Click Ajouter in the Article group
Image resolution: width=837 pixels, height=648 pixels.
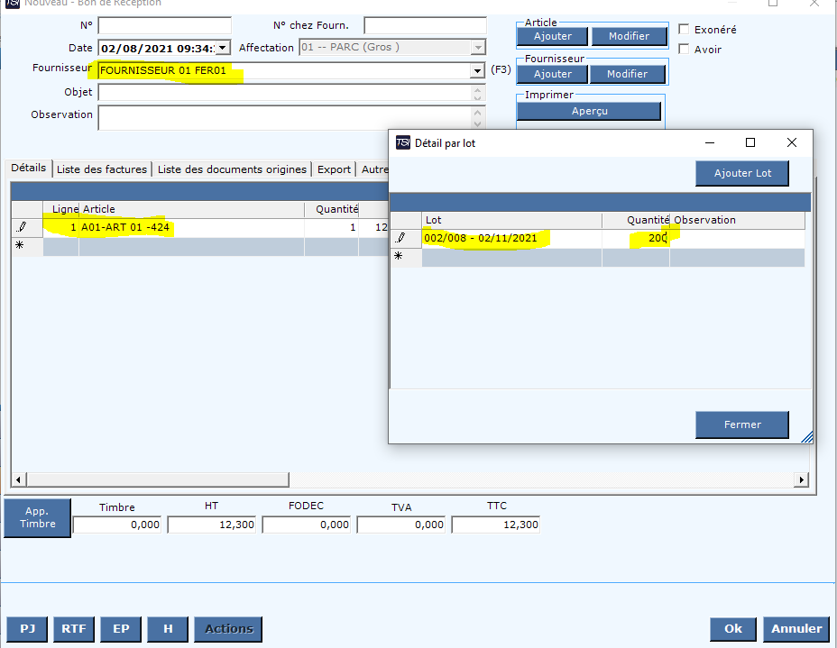pyautogui.click(x=553, y=36)
